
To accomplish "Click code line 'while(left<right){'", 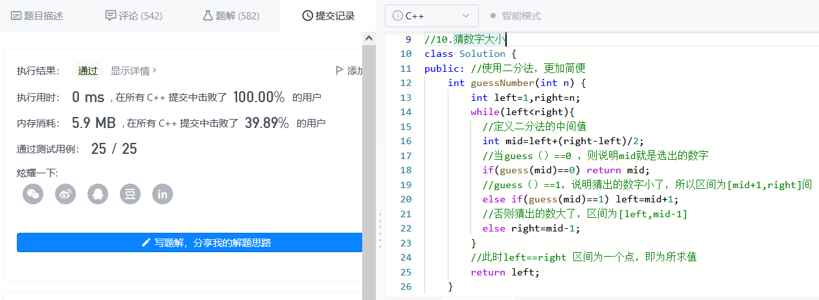I will tap(523, 112).
